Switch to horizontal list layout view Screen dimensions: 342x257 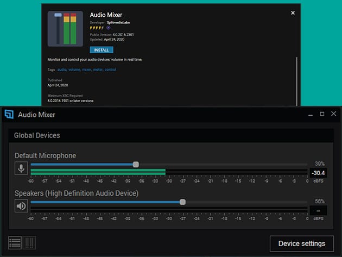(x=15, y=242)
